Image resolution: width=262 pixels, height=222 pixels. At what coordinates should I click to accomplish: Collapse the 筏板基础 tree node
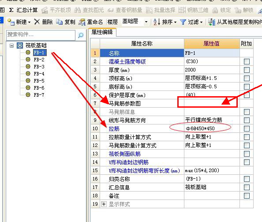click(11, 45)
